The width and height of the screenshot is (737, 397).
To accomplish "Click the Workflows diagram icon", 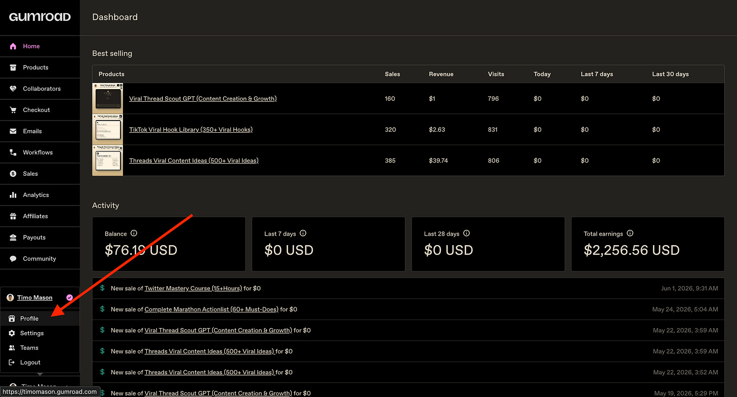I will (x=13, y=152).
